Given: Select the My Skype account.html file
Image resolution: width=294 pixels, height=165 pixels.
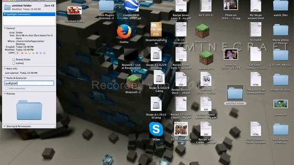Looking at the screenshot, I should (x=255, y=6).
